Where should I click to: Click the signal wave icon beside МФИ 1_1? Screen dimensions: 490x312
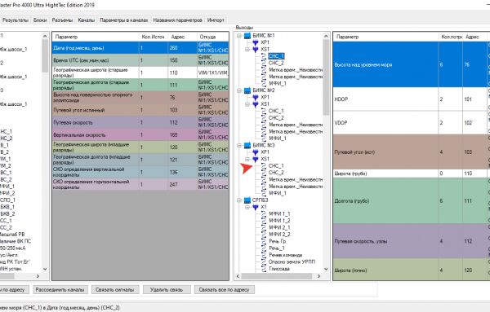(264, 213)
